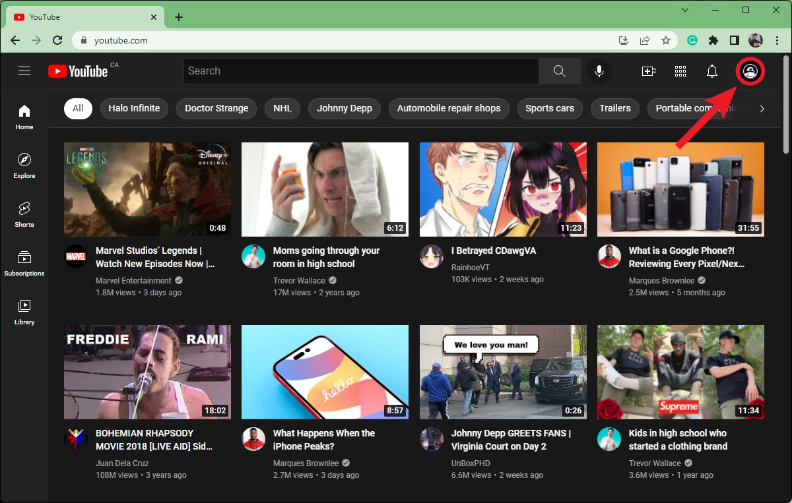This screenshot has height=503, width=792.
Task: Start voice search with microphone icon
Action: (x=599, y=71)
